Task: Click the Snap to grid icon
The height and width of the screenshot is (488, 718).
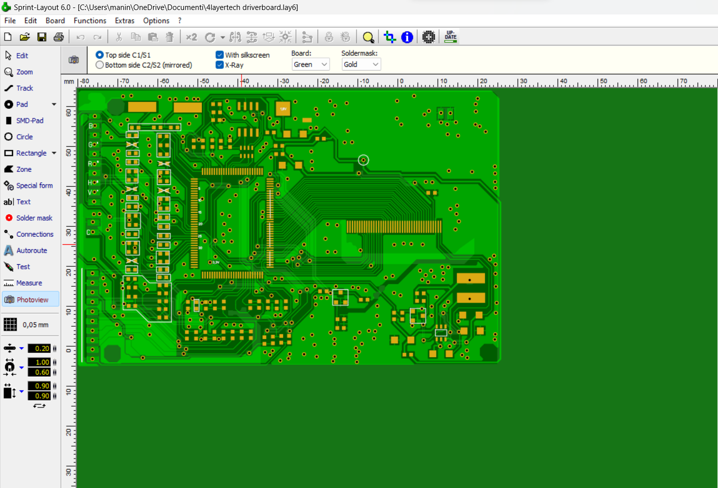Action: 285,37
